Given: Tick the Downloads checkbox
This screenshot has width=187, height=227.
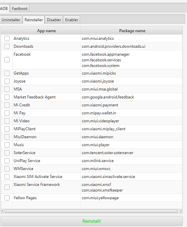Looking at the screenshot, I should (7, 46).
